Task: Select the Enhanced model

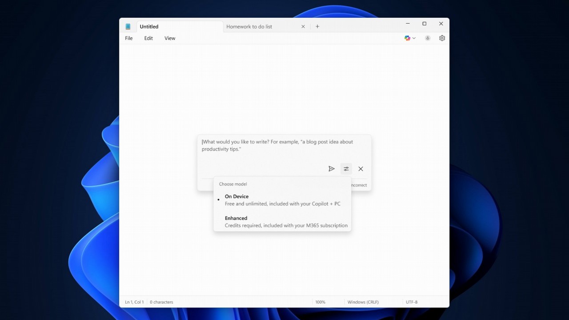Action: click(x=236, y=218)
